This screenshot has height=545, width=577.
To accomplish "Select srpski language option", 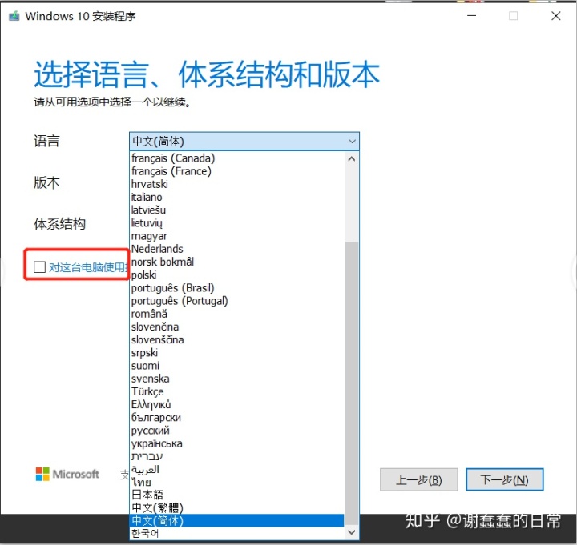I will point(237,353).
